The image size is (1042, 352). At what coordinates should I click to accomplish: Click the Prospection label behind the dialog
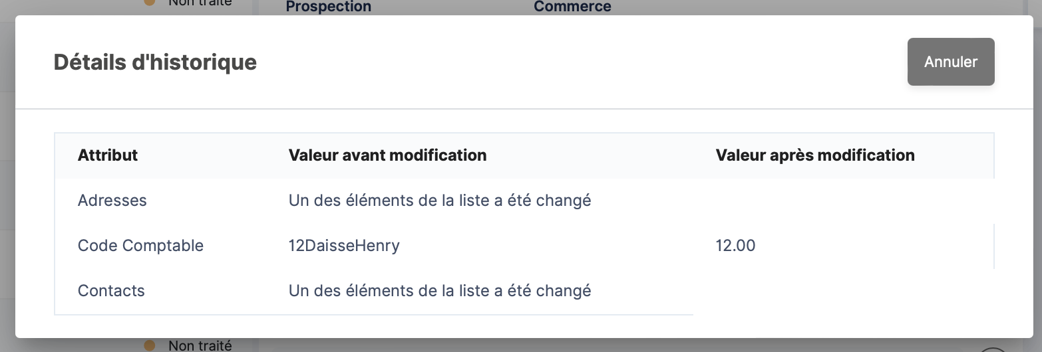[328, 7]
